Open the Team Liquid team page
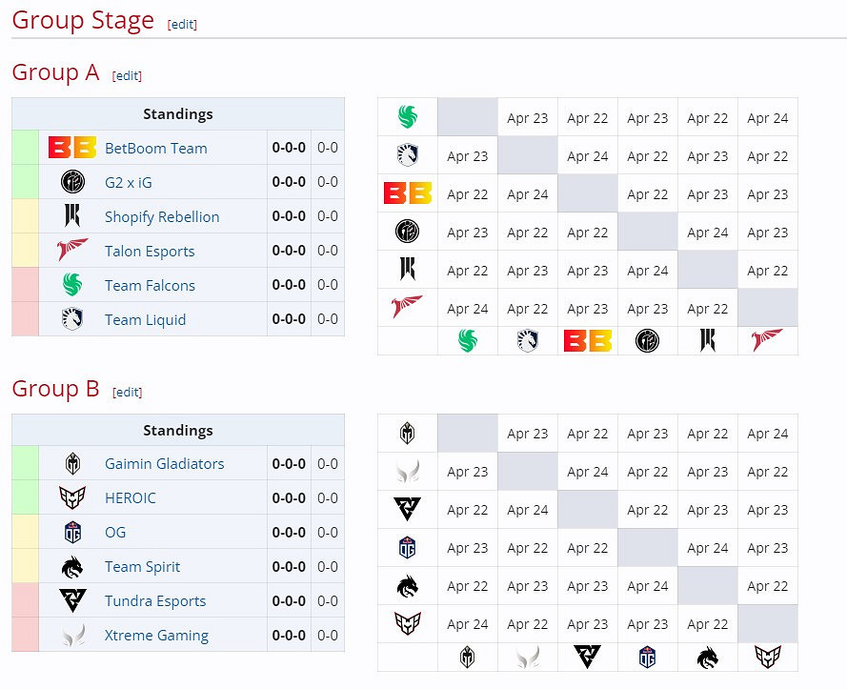This screenshot has height=689, width=847. coord(145,319)
